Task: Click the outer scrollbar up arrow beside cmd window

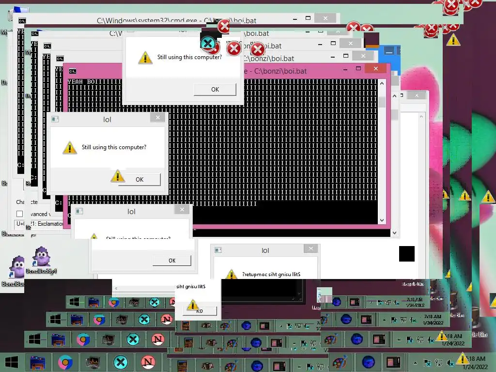Action: [394, 96]
